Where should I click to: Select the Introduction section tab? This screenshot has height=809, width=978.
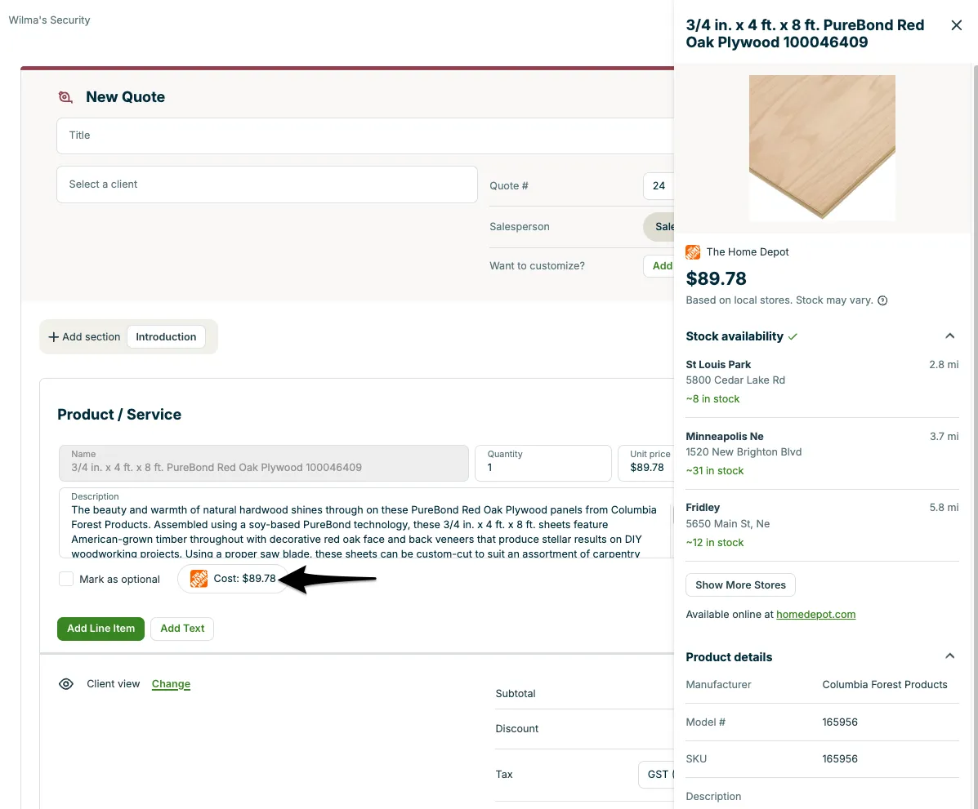click(166, 336)
